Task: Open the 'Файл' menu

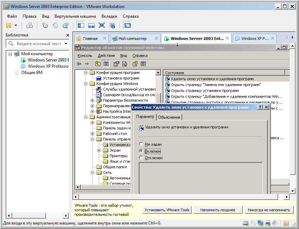Action: pyautogui.click(x=12, y=16)
